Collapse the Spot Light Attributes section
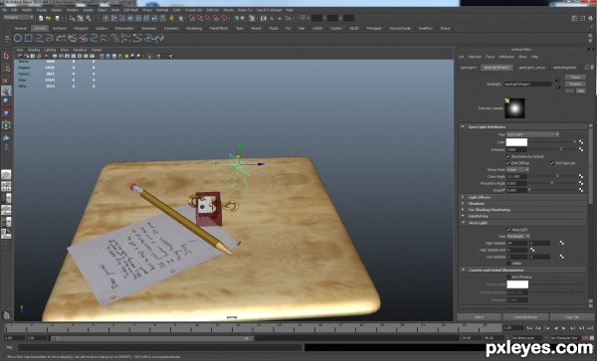 click(x=463, y=126)
